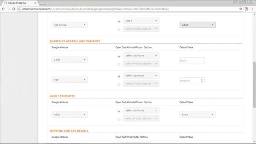
Task: View site information icon in address bar
Action: click(x=20, y=9)
